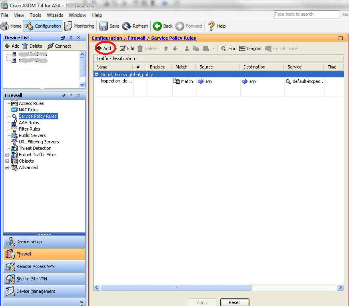Select NAT Rules in Firewall tree
The image size is (349, 306).
pos(28,110)
